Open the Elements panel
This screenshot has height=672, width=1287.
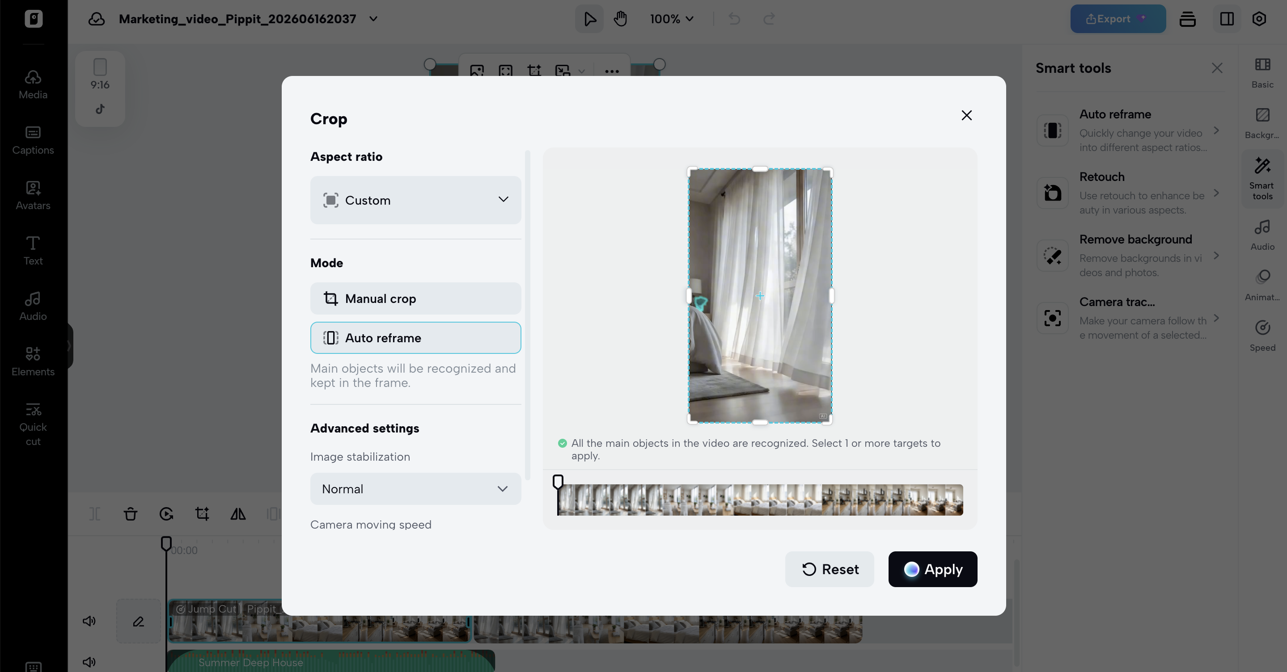click(x=33, y=361)
